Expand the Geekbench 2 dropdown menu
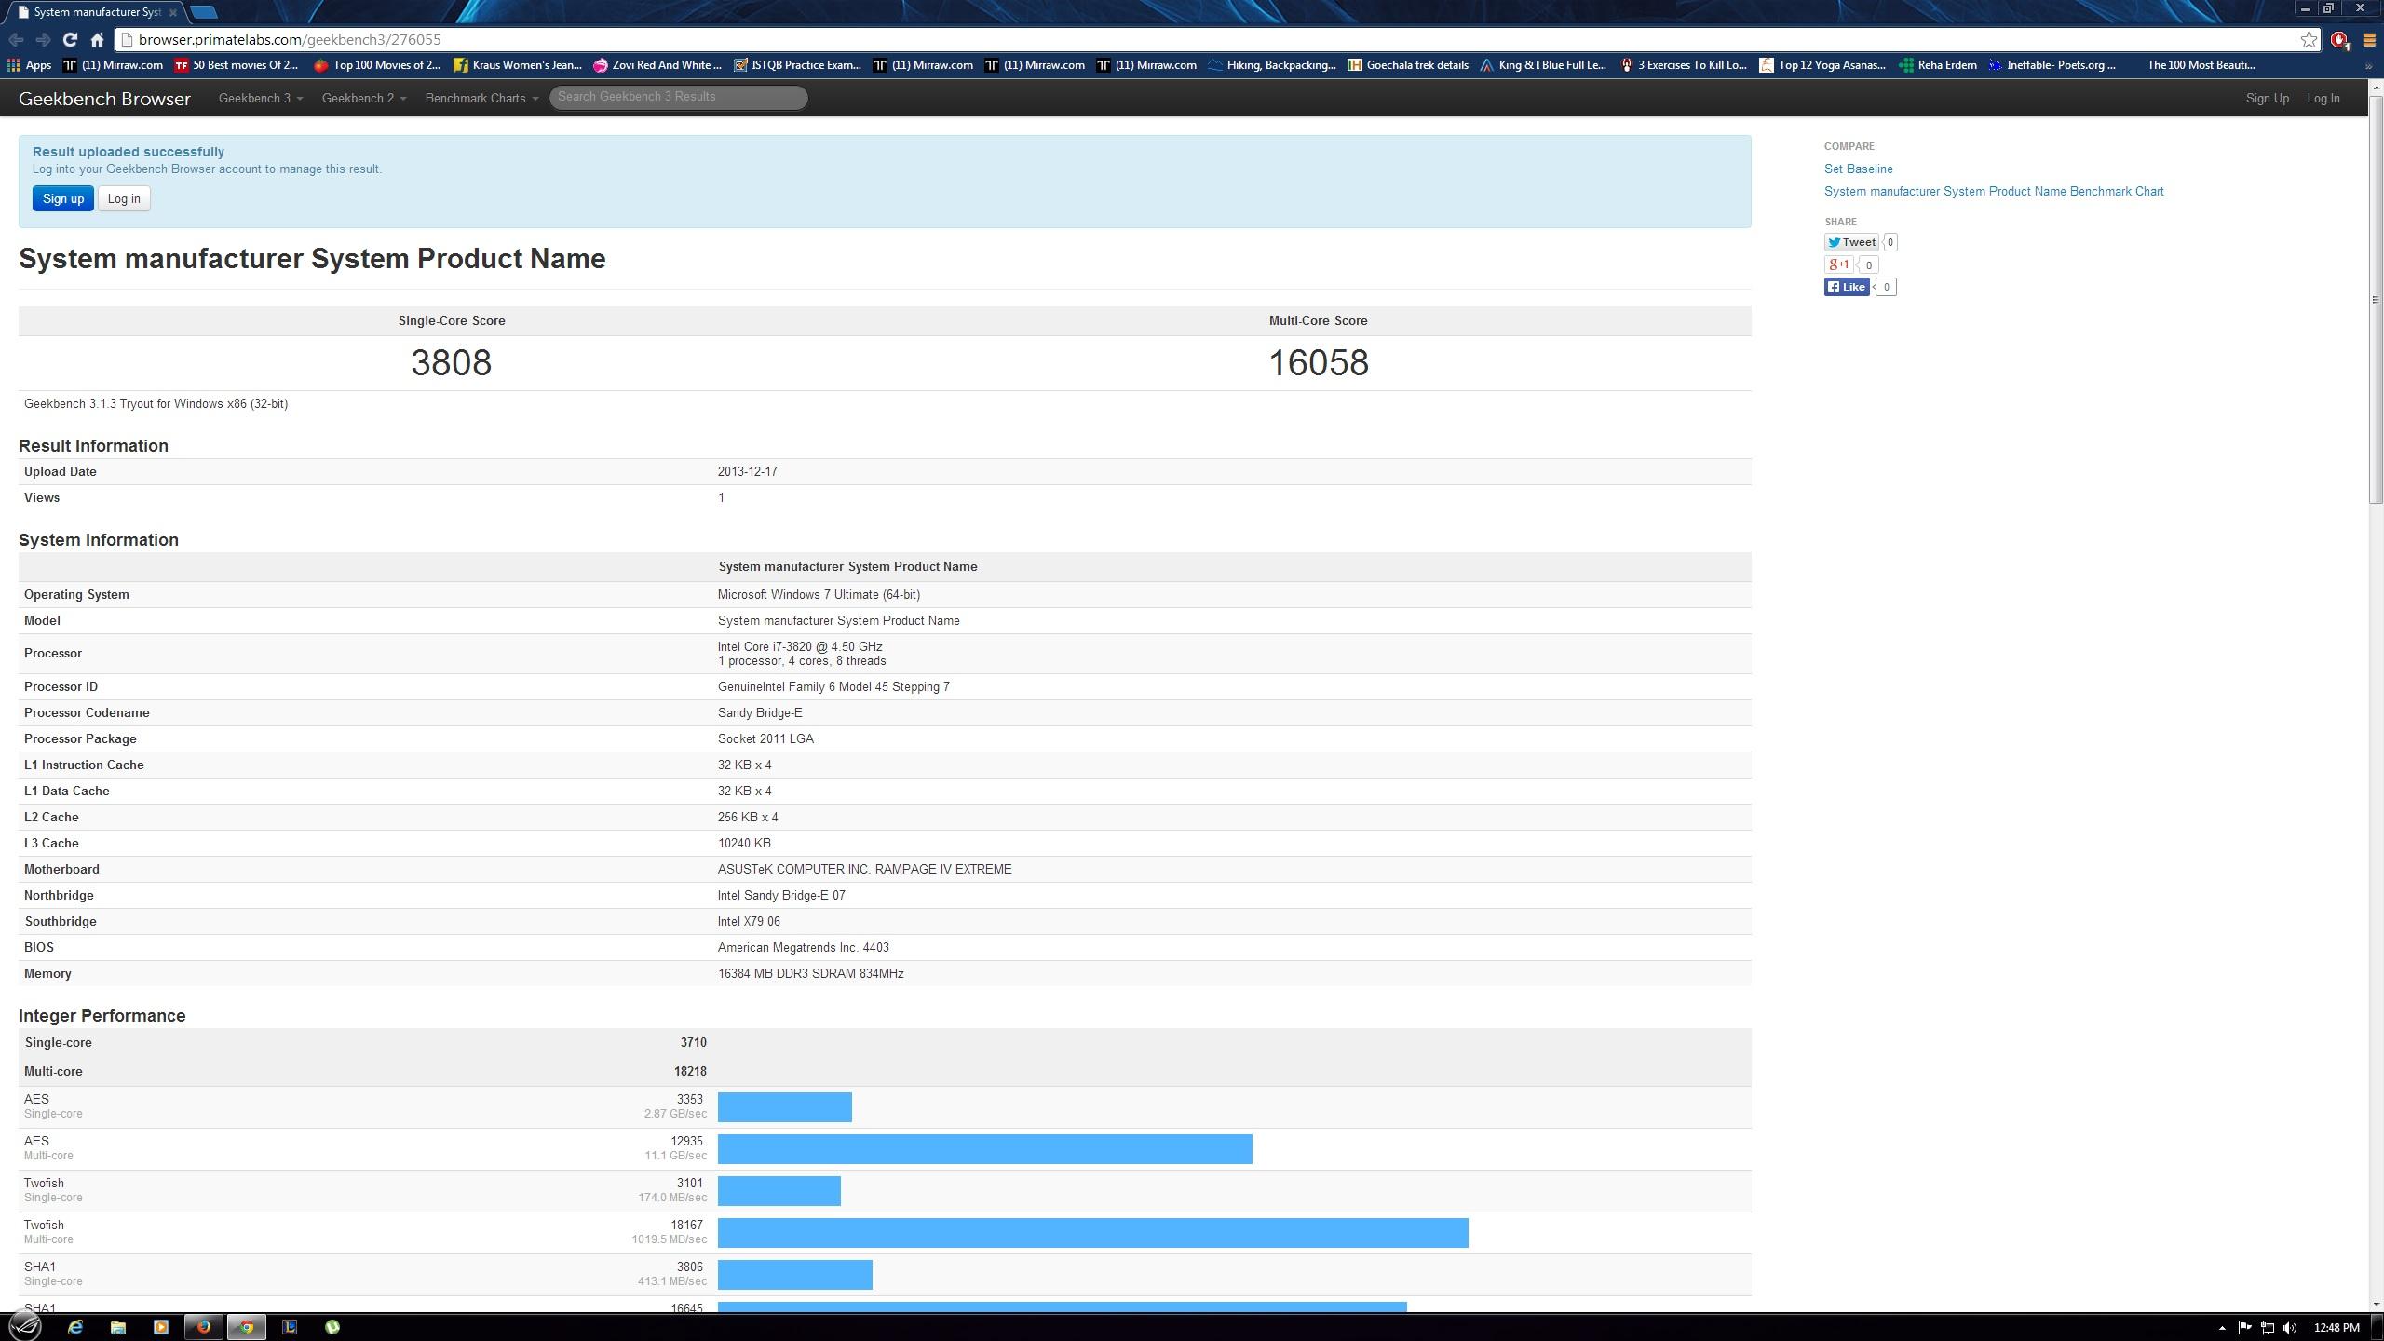 [364, 98]
